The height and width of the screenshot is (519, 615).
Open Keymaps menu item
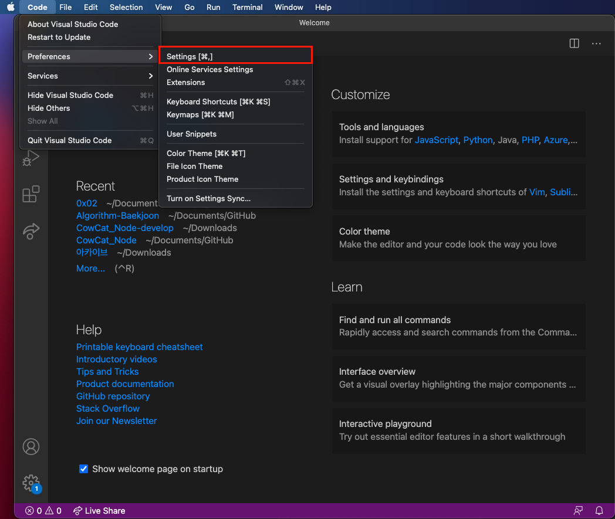pyautogui.click(x=235, y=114)
